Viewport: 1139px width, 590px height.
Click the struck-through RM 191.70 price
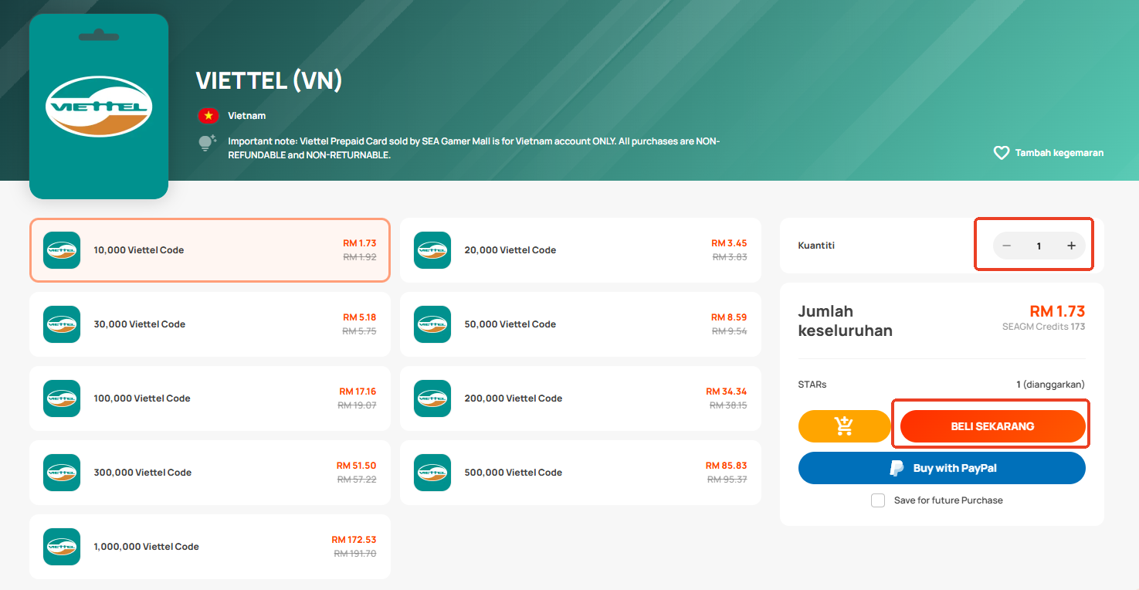(355, 554)
